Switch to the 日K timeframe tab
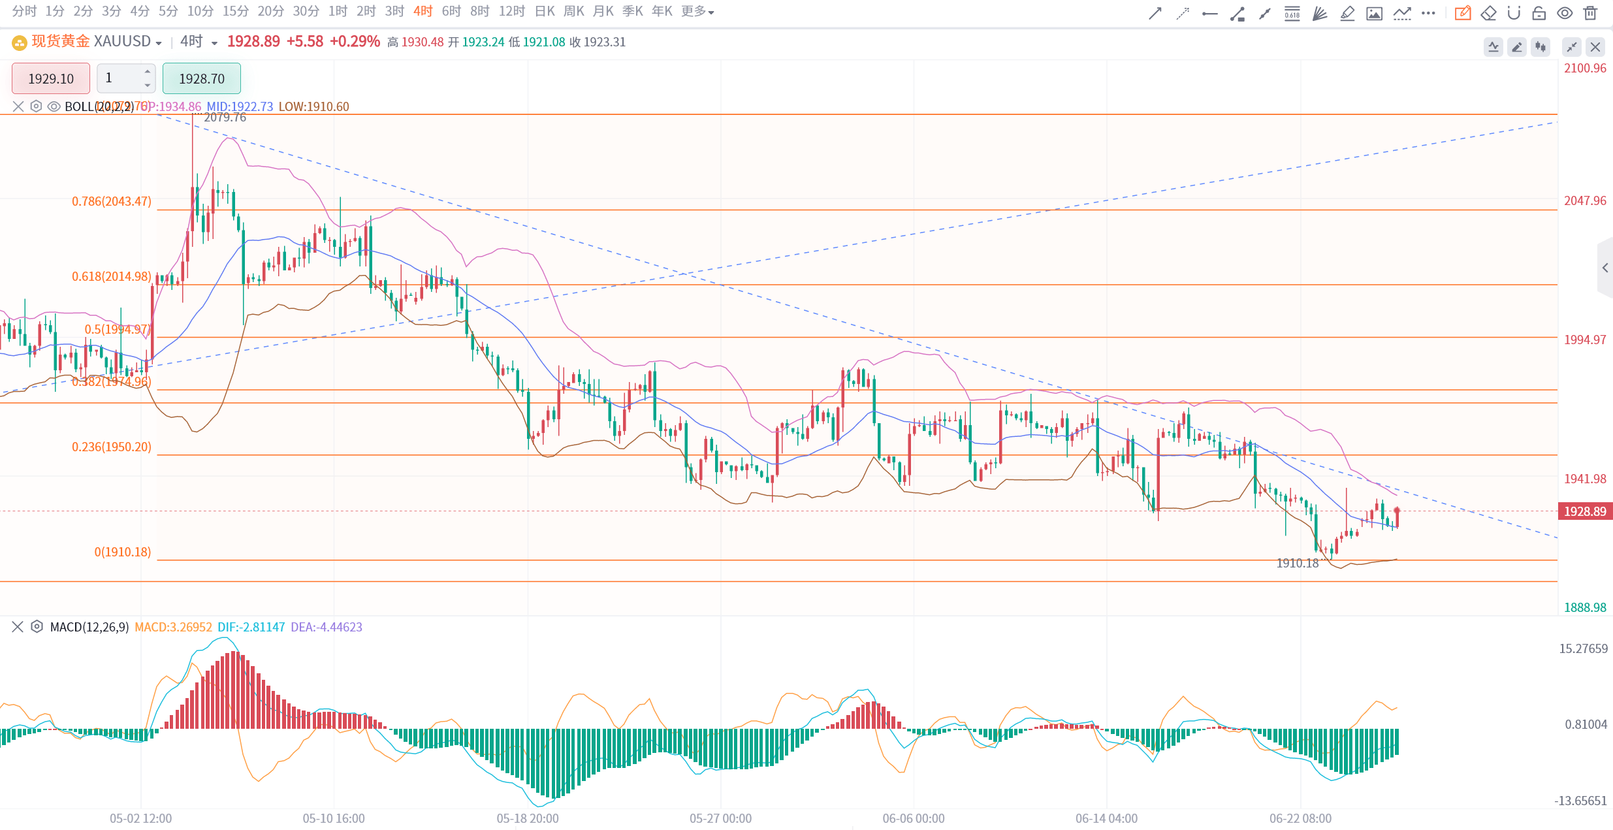The width and height of the screenshot is (1613, 830). pos(544,12)
